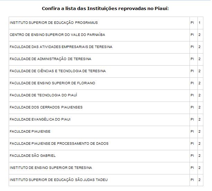
Task: Select Faculdade de Ciências e Tecnologia de Teresina
Action: pyautogui.click(x=58, y=71)
